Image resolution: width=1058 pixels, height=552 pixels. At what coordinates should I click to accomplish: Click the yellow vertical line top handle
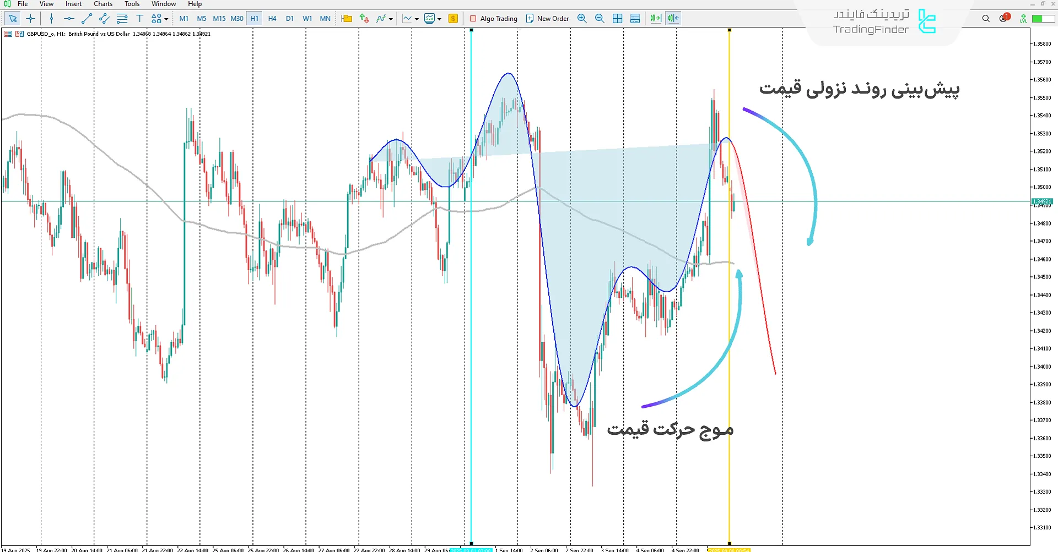(x=730, y=30)
